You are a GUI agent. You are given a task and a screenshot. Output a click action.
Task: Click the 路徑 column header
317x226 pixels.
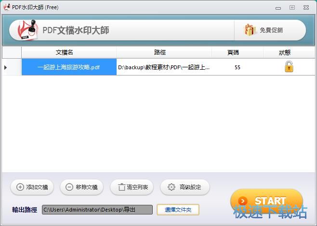[x=164, y=52]
